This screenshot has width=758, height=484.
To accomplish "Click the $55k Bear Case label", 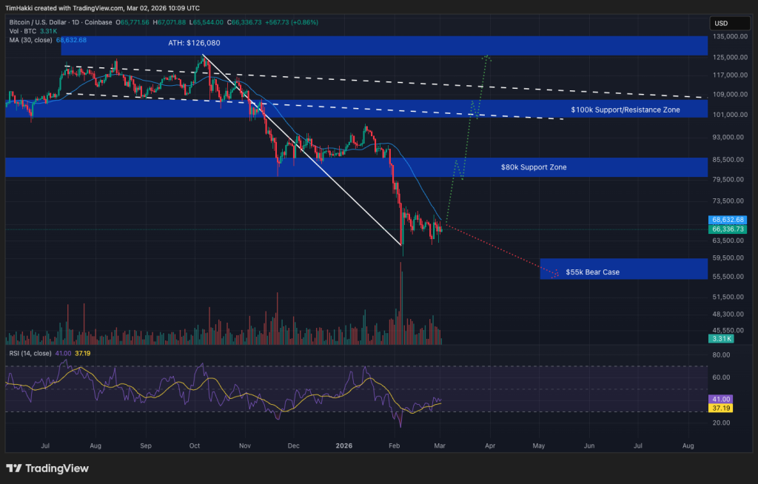I will pyautogui.click(x=591, y=272).
